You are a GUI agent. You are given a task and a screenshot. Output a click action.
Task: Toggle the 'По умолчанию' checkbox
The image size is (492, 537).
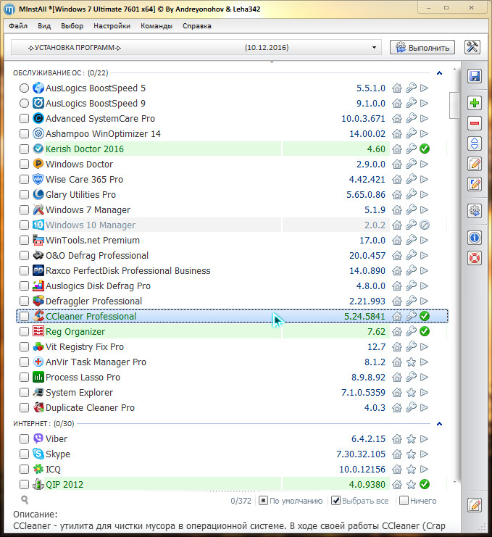(x=263, y=501)
